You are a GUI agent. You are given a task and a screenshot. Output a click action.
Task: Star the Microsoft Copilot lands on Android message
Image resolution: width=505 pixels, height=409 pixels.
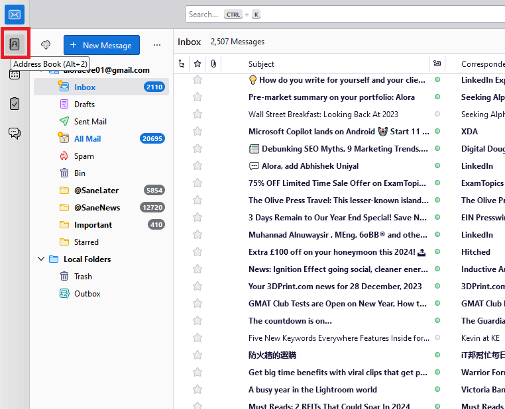coord(197,131)
